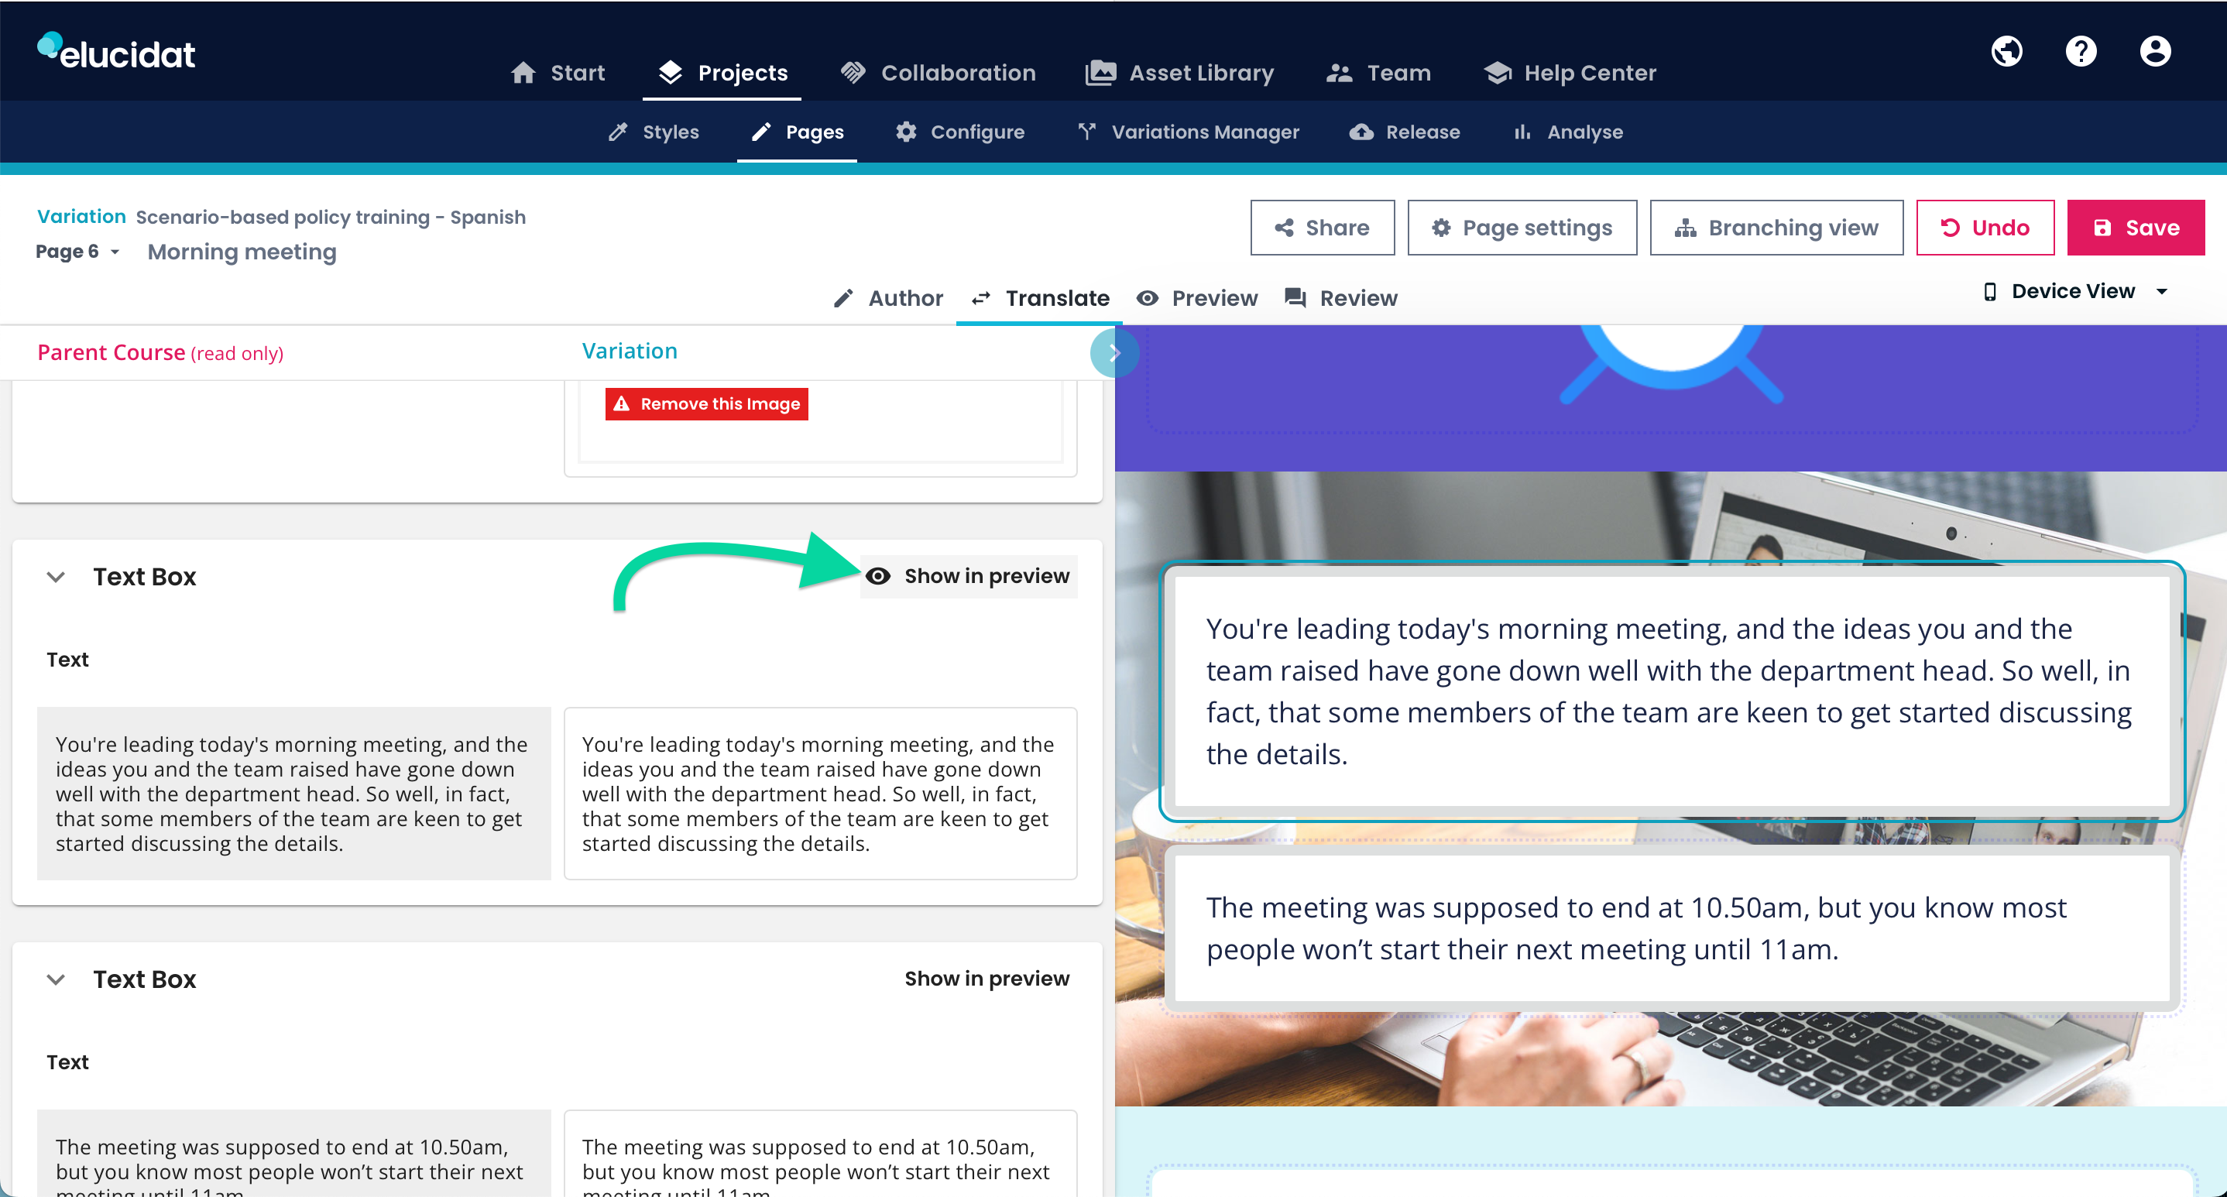This screenshot has height=1197, width=2227.
Task: Click the Parent Course read only heading
Action: click(160, 352)
